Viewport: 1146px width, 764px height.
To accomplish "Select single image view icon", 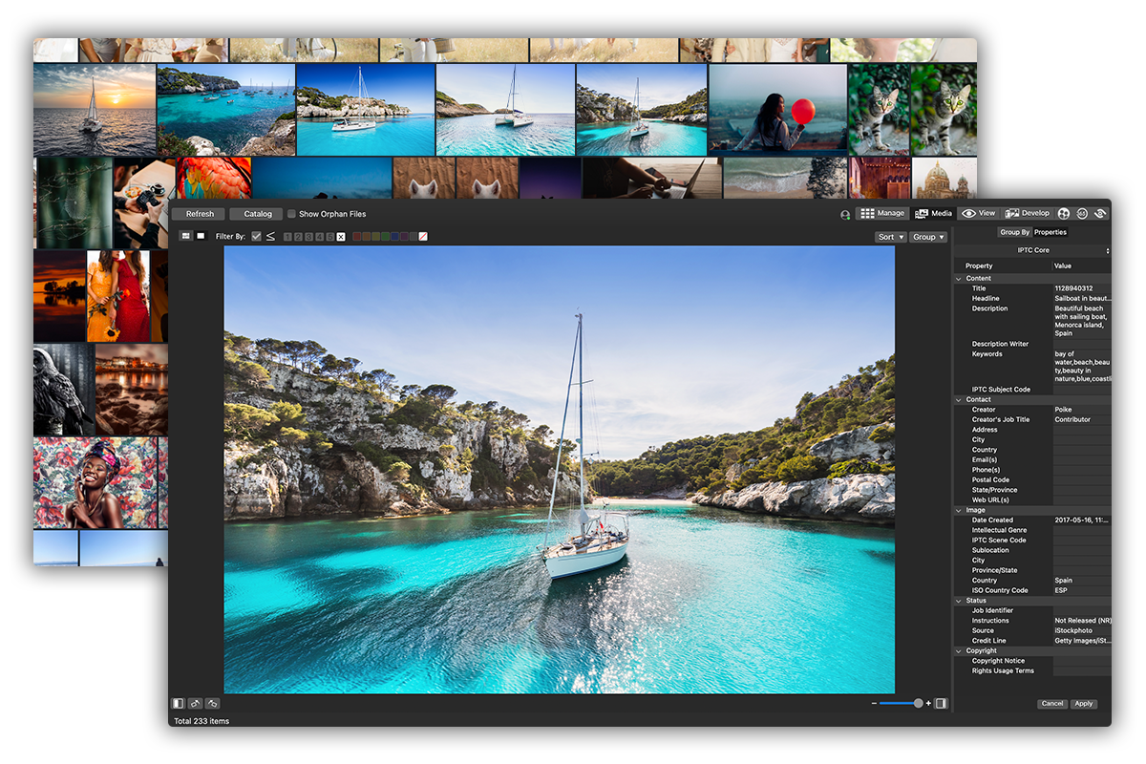I will (x=201, y=236).
